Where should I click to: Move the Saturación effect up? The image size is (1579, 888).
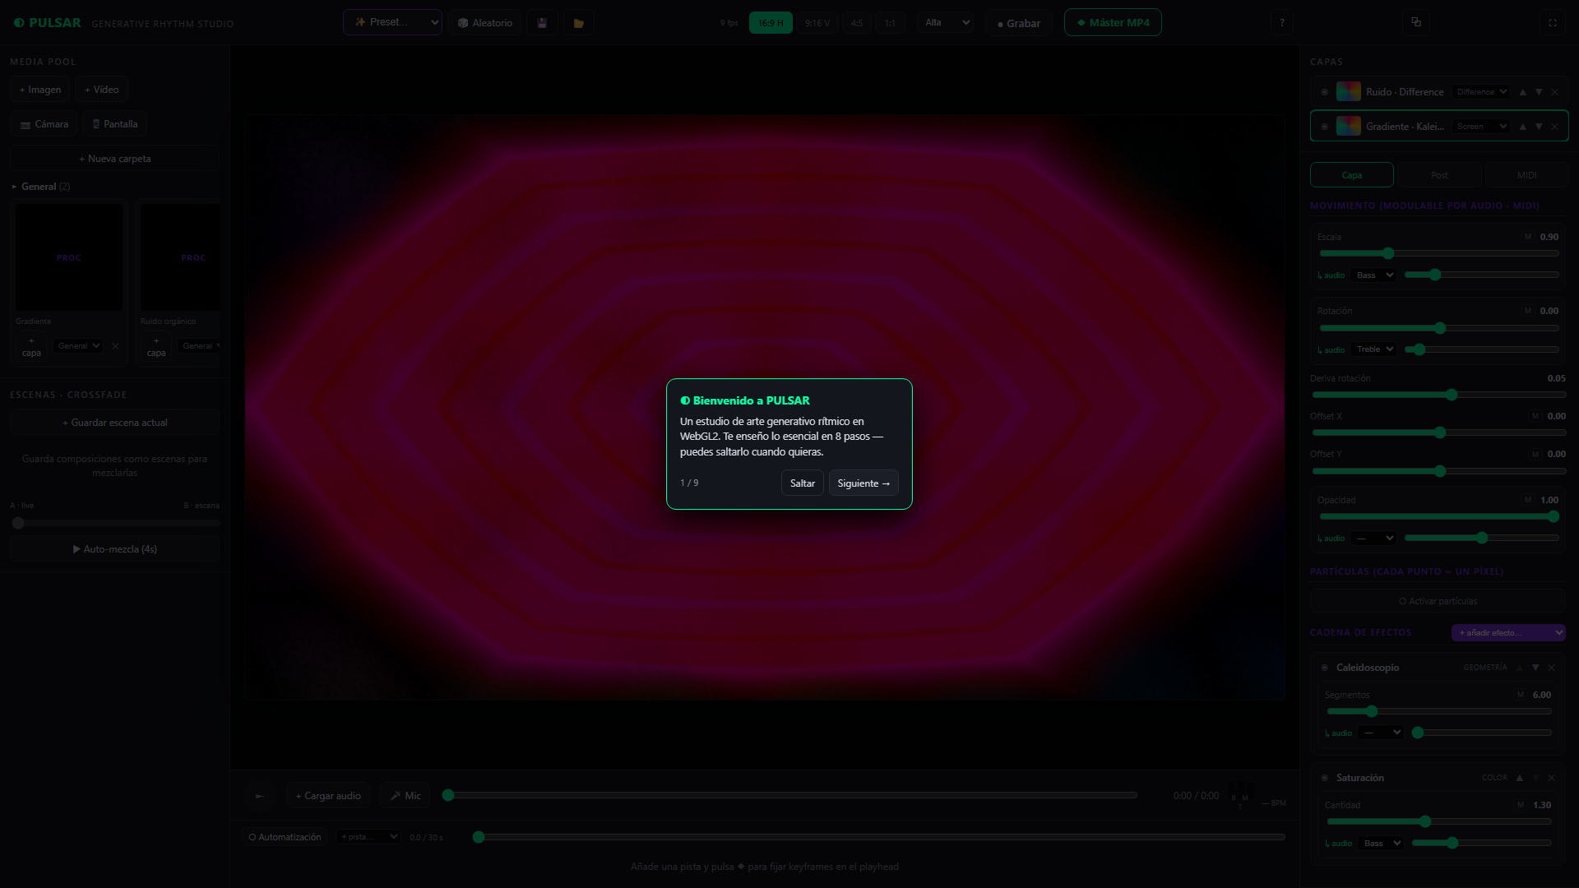1520,778
